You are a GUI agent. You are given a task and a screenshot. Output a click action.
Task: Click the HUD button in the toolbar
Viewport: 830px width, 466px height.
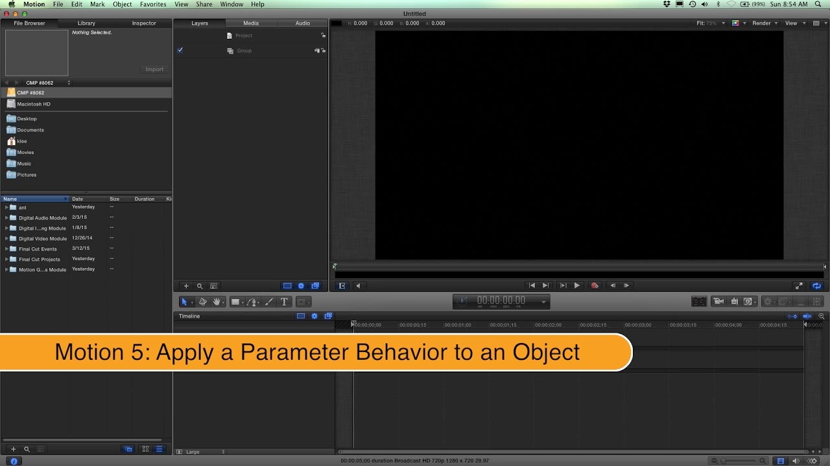[x=699, y=302]
